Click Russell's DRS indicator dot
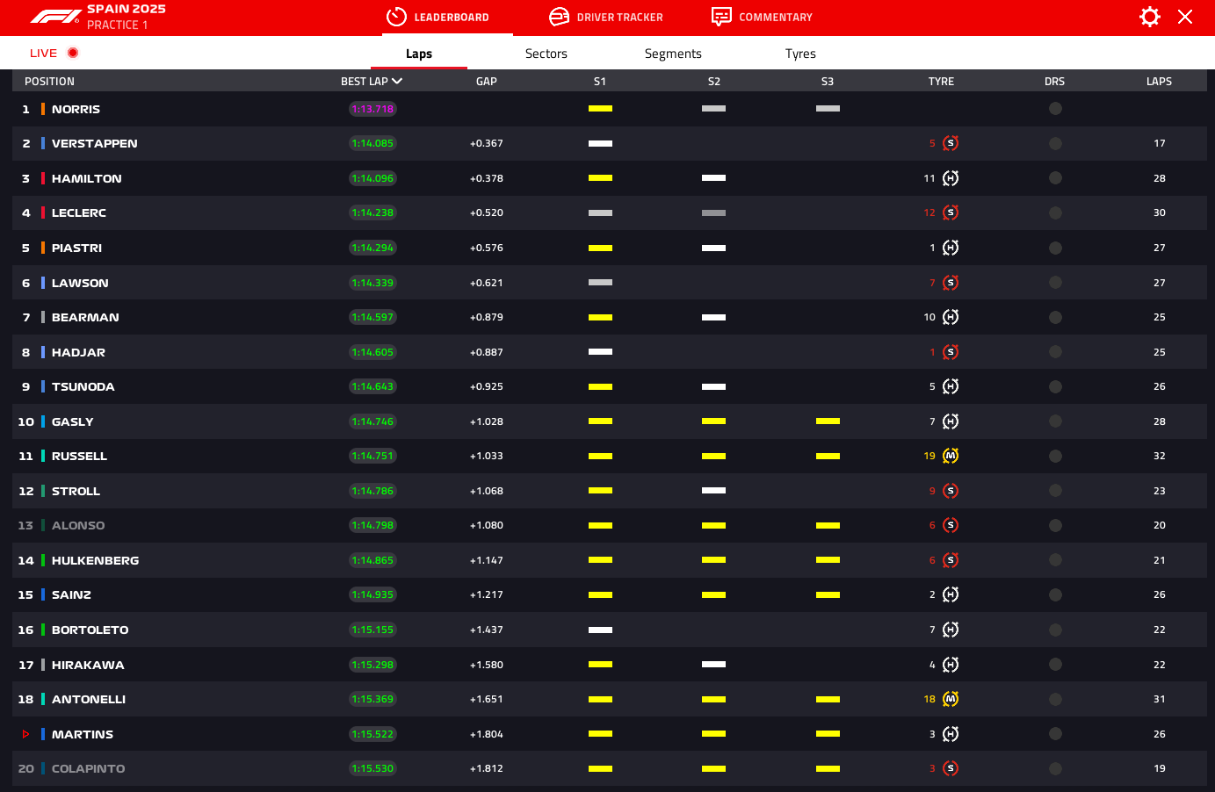 [1055, 456]
